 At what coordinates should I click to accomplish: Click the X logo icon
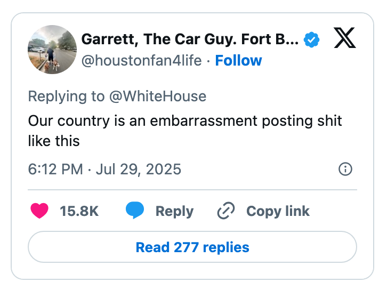(x=345, y=38)
